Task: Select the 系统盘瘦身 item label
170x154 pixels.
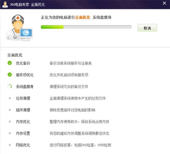Action: [25, 87]
